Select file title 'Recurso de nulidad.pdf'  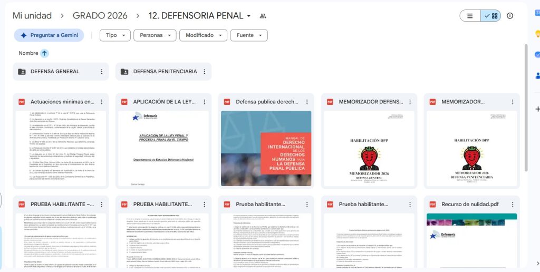coord(470,205)
